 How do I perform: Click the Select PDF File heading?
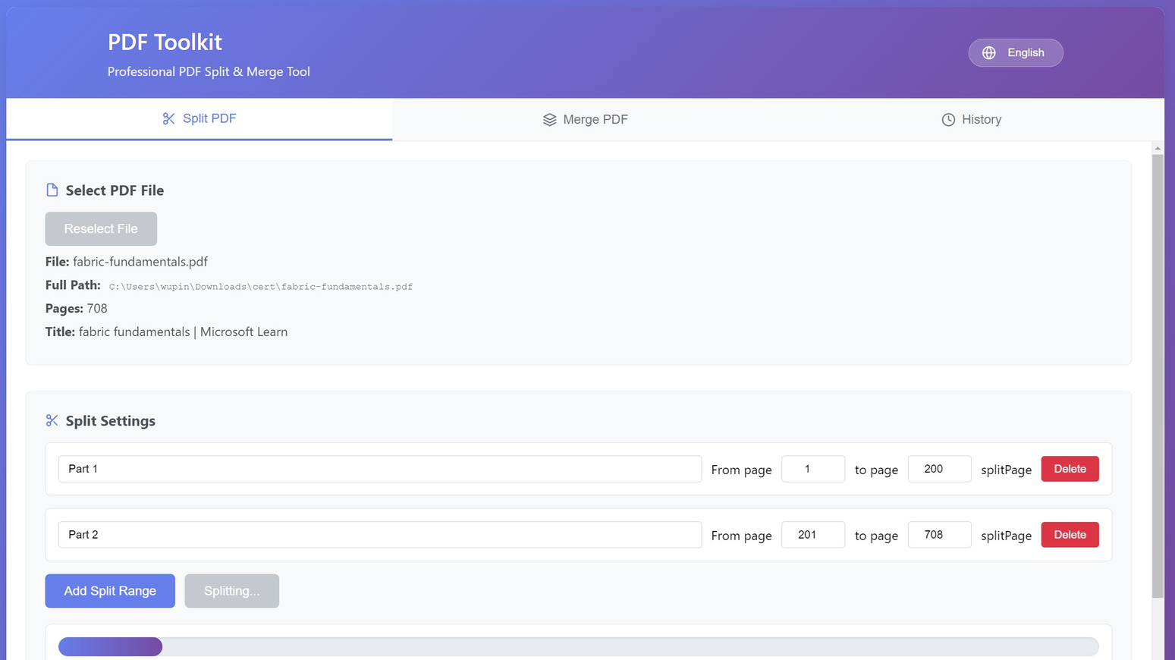point(115,190)
